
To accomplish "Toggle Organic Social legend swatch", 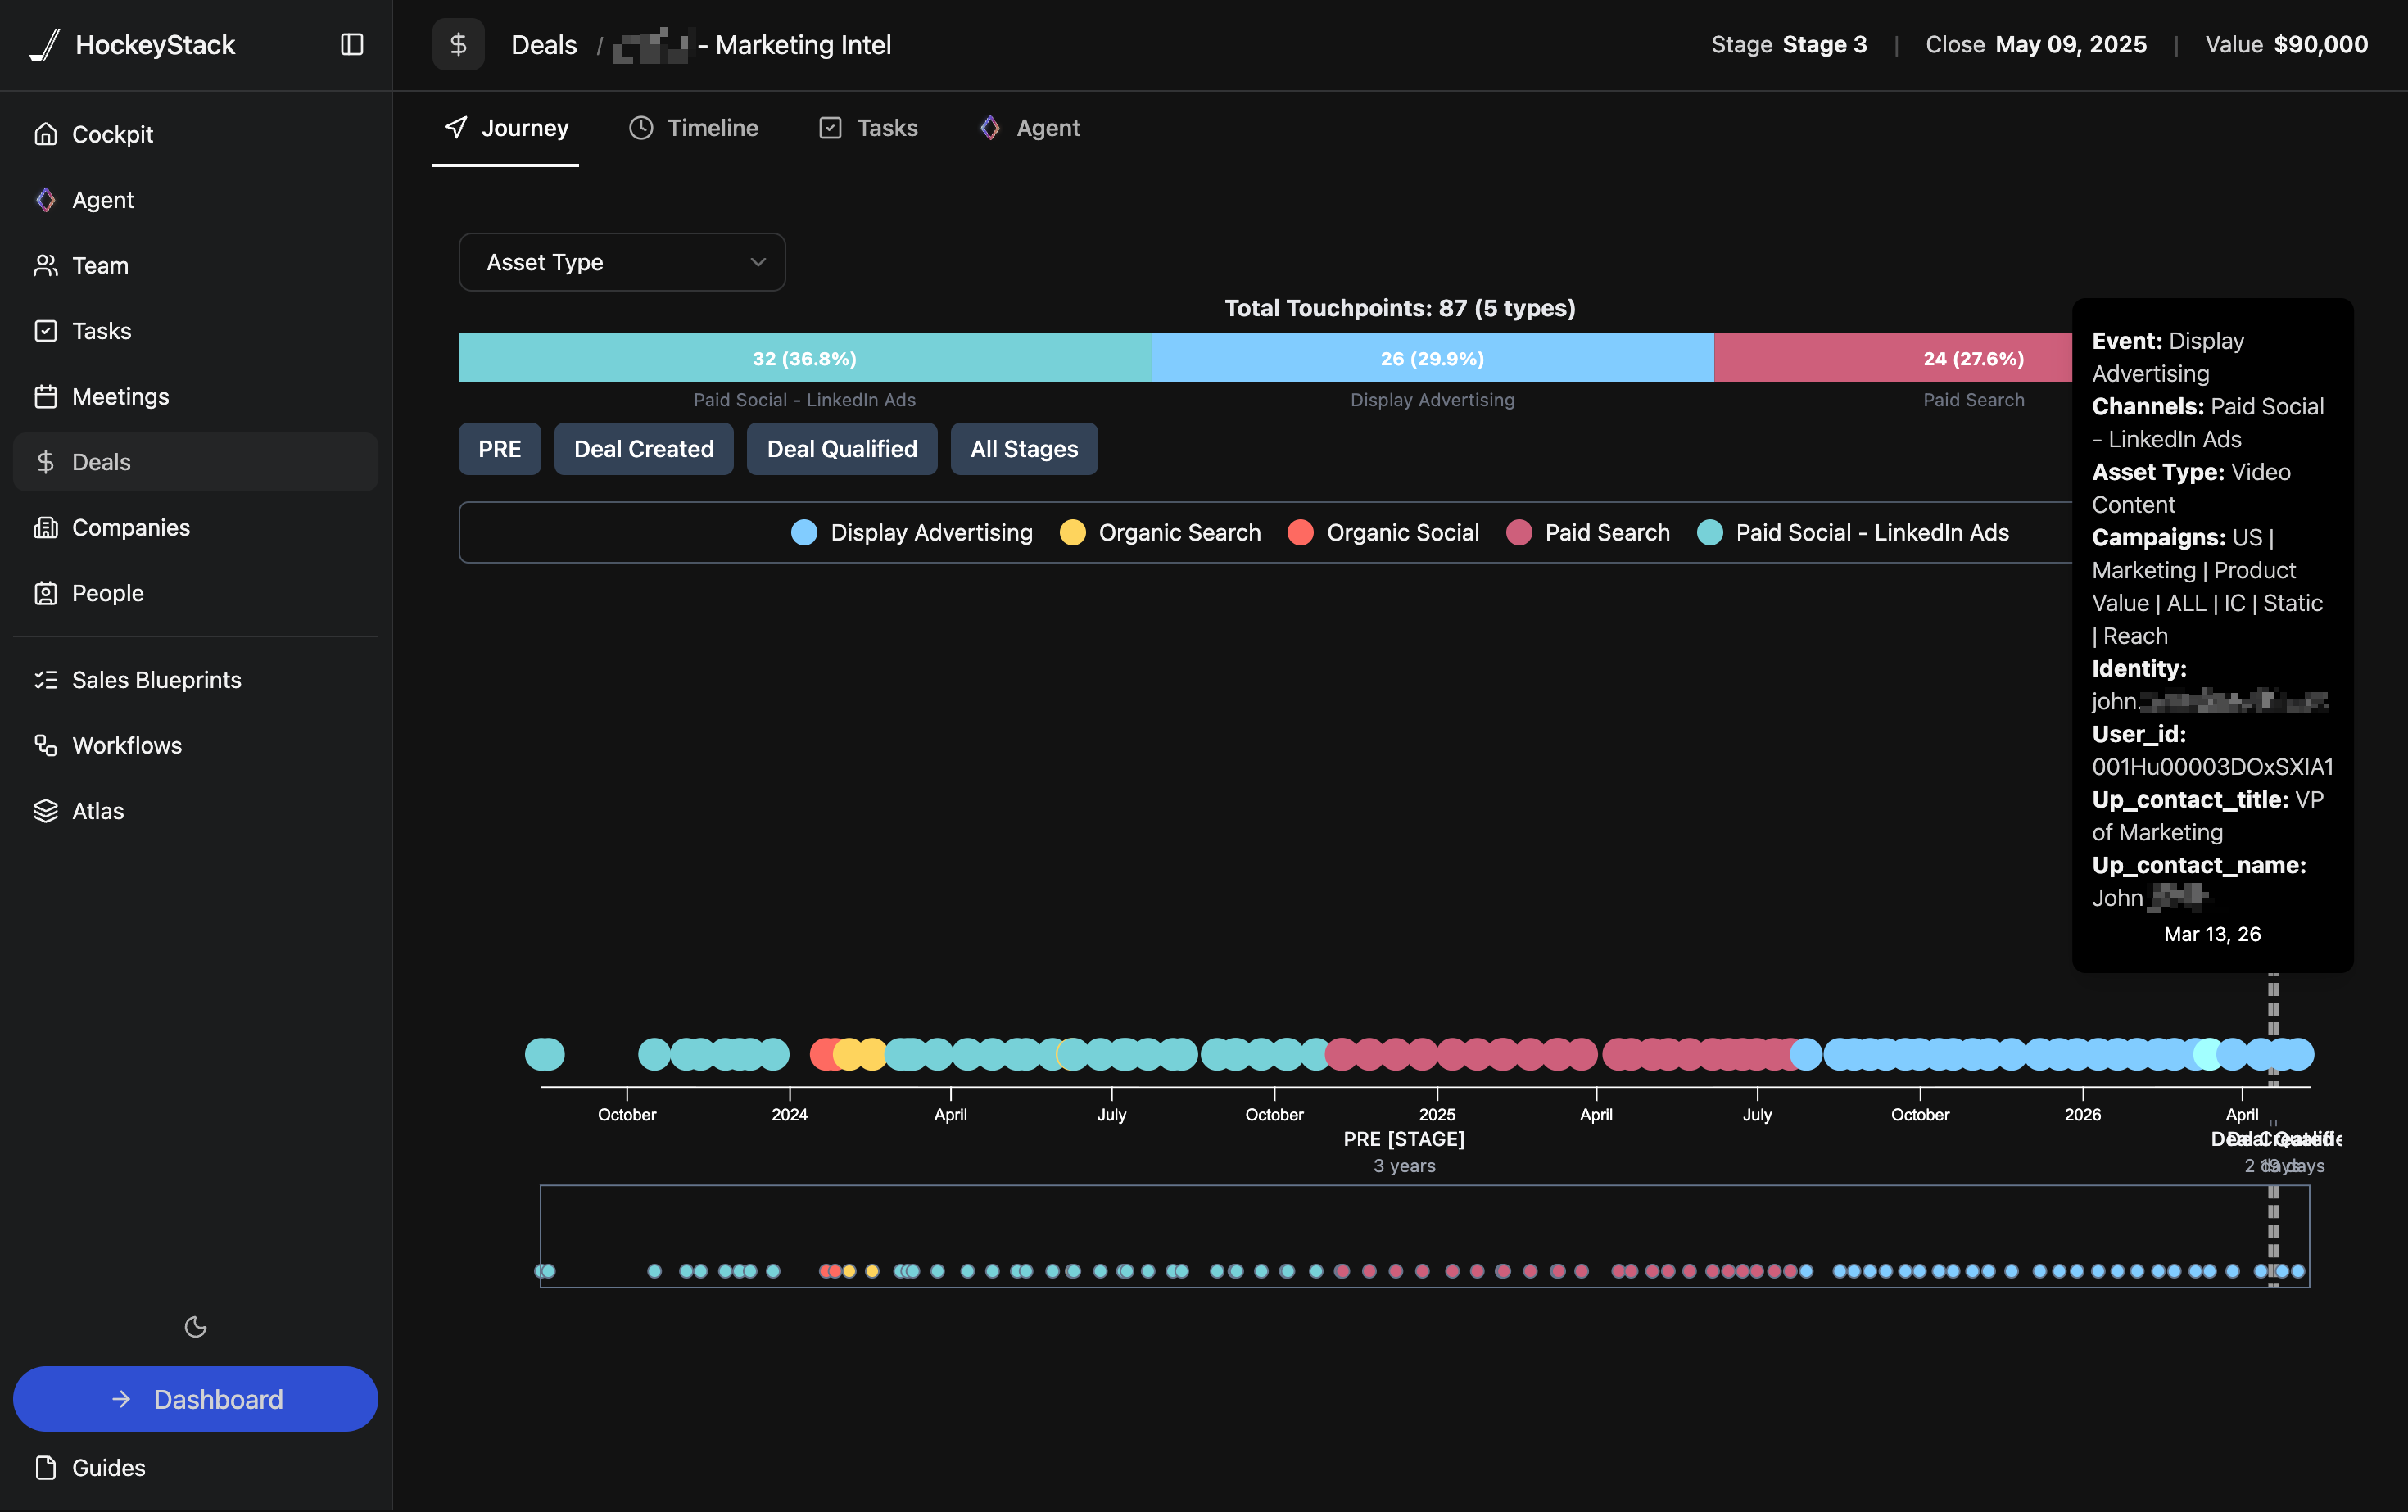I will pos(1300,532).
